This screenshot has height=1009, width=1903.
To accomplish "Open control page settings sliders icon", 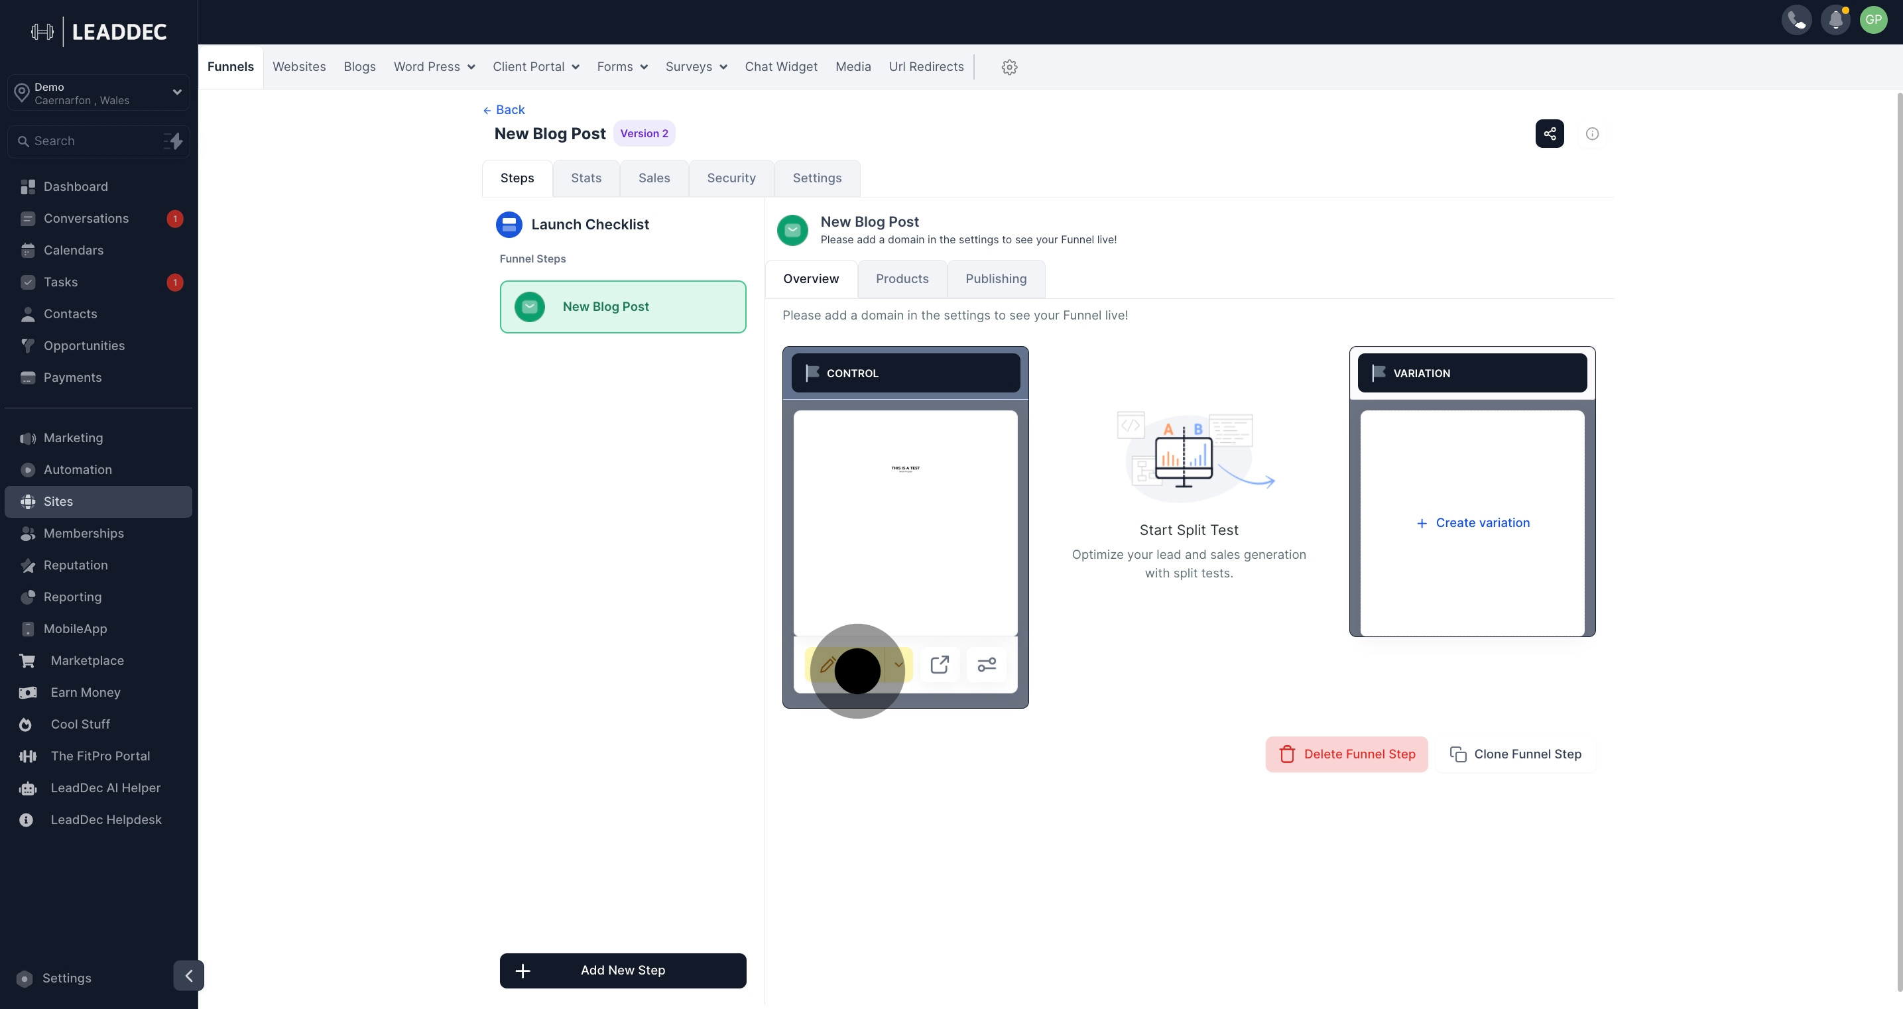I will (986, 664).
